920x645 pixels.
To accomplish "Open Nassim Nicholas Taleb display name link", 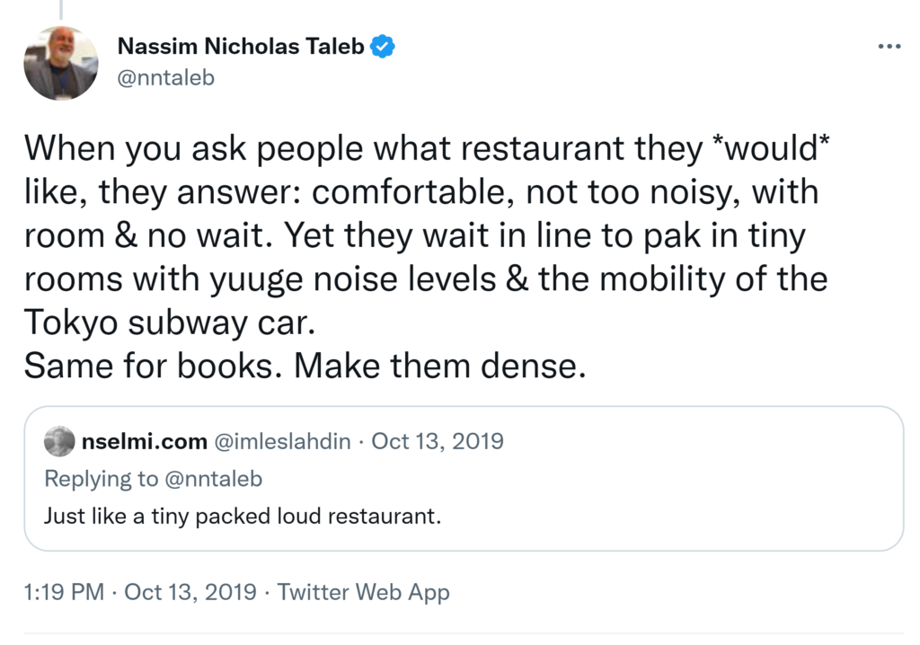I will click(241, 47).
